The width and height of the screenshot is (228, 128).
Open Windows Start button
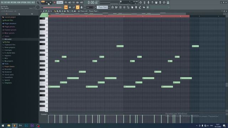click(3, 126)
